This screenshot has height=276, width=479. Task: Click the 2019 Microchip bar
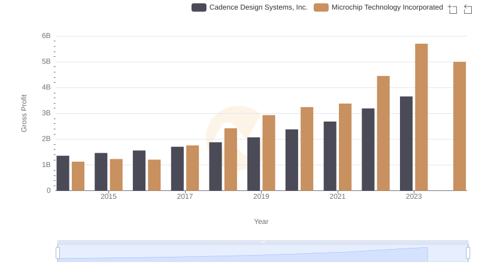tap(269, 153)
